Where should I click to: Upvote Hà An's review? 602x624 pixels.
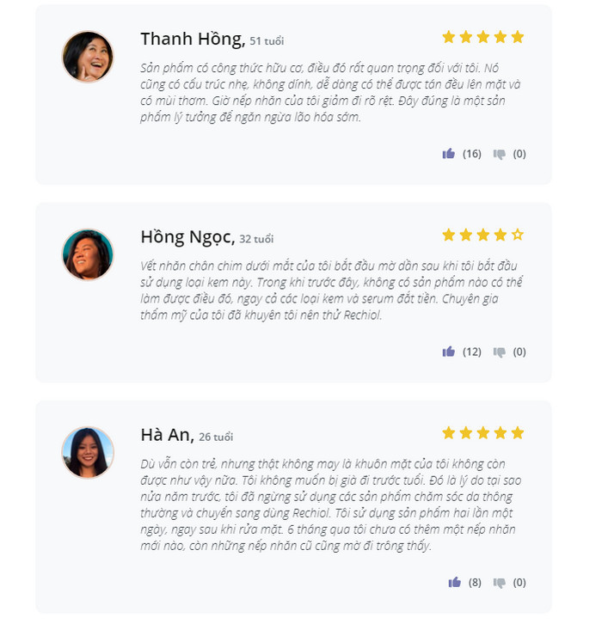[x=454, y=582]
